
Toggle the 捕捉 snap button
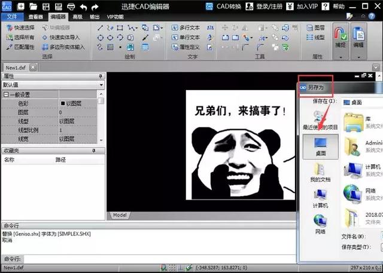tap(341, 38)
